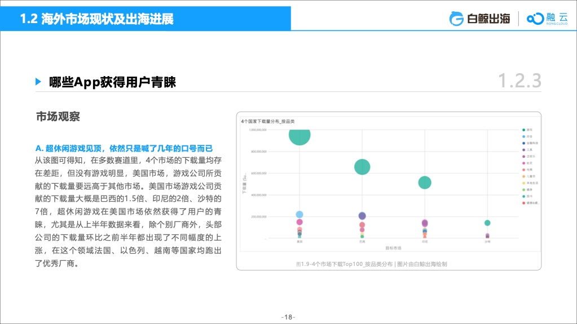This screenshot has height=324, width=577.
Task: Click the 沙特 x-axis label
Action: pos(487,242)
